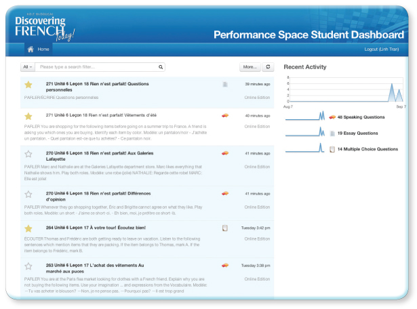Viewport: 417px width, 309px height.
Task: Star the Au marché aux puces activity
Action: click(x=28, y=266)
